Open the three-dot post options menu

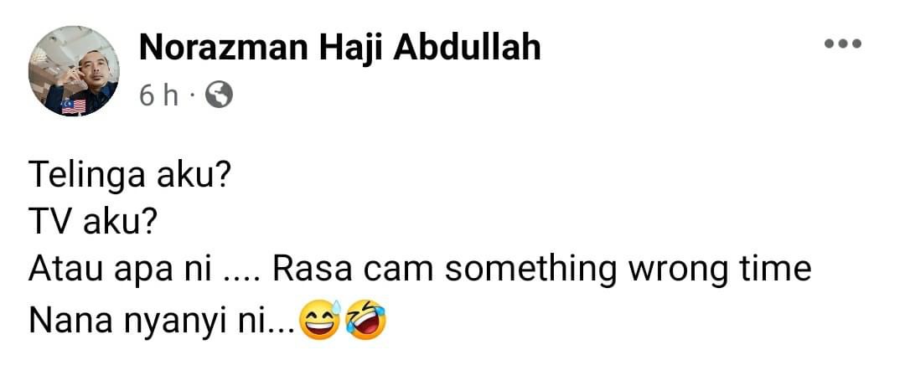coord(843,44)
